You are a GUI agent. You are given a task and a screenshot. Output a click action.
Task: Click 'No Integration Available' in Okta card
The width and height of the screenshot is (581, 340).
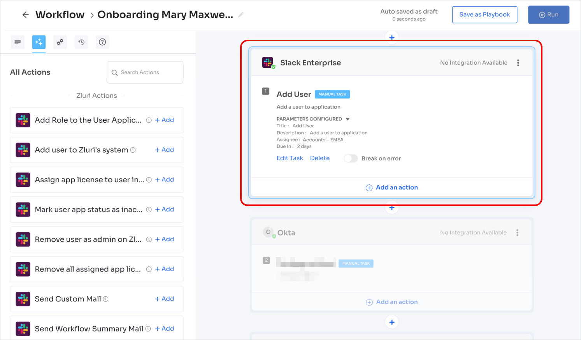(x=473, y=233)
